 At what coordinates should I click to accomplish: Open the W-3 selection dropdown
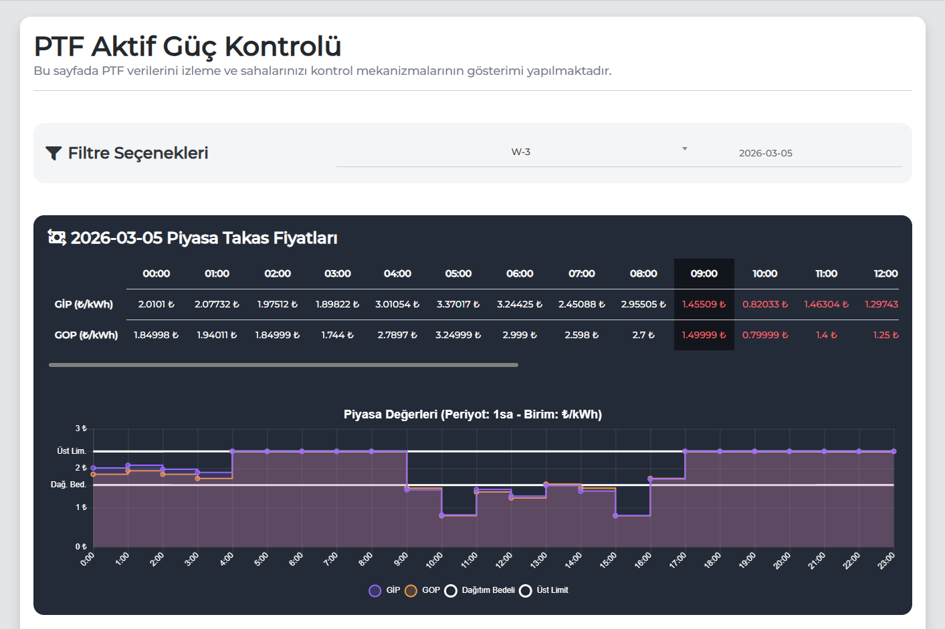click(520, 152)
